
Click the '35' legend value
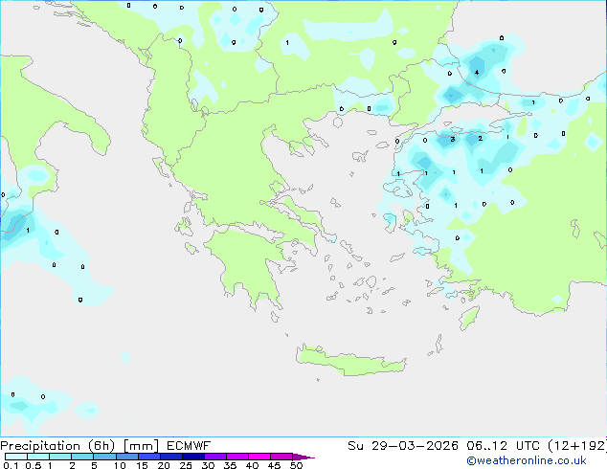click(x=230, y=465)
